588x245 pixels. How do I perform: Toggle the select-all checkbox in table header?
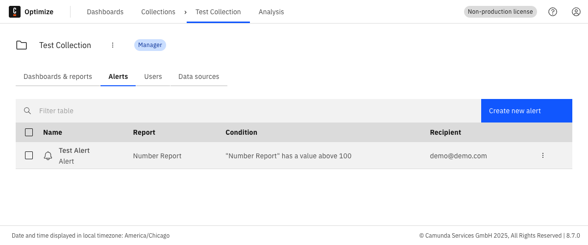tap(29, 132)
